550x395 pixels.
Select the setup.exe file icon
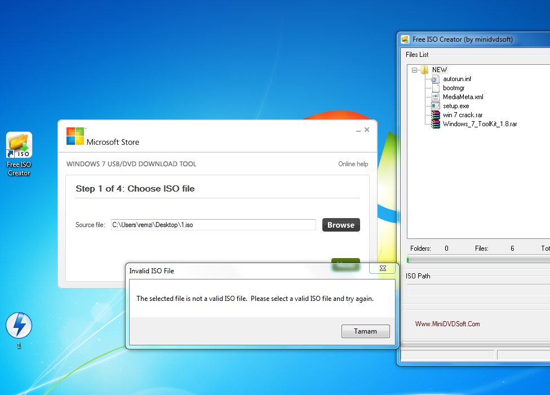coord(435,106)
